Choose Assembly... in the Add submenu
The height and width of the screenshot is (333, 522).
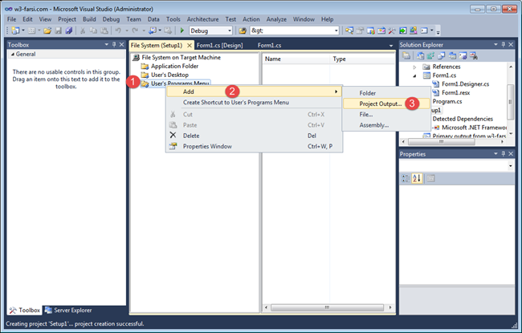click(x=386, y=125)
